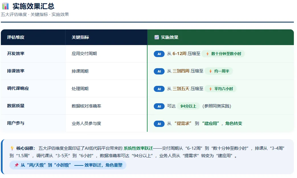Click the (参照同类实践) note
Viewport: 297px width, 178px height.
(217, 106)
